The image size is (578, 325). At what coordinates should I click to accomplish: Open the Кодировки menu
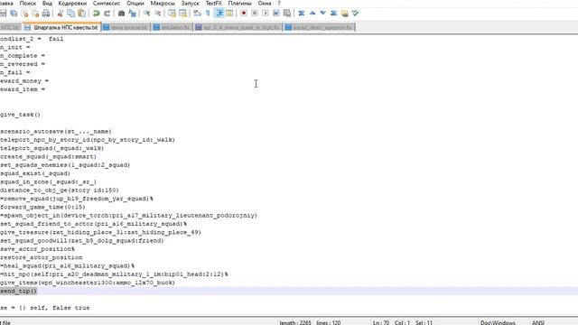pos(72,4)
